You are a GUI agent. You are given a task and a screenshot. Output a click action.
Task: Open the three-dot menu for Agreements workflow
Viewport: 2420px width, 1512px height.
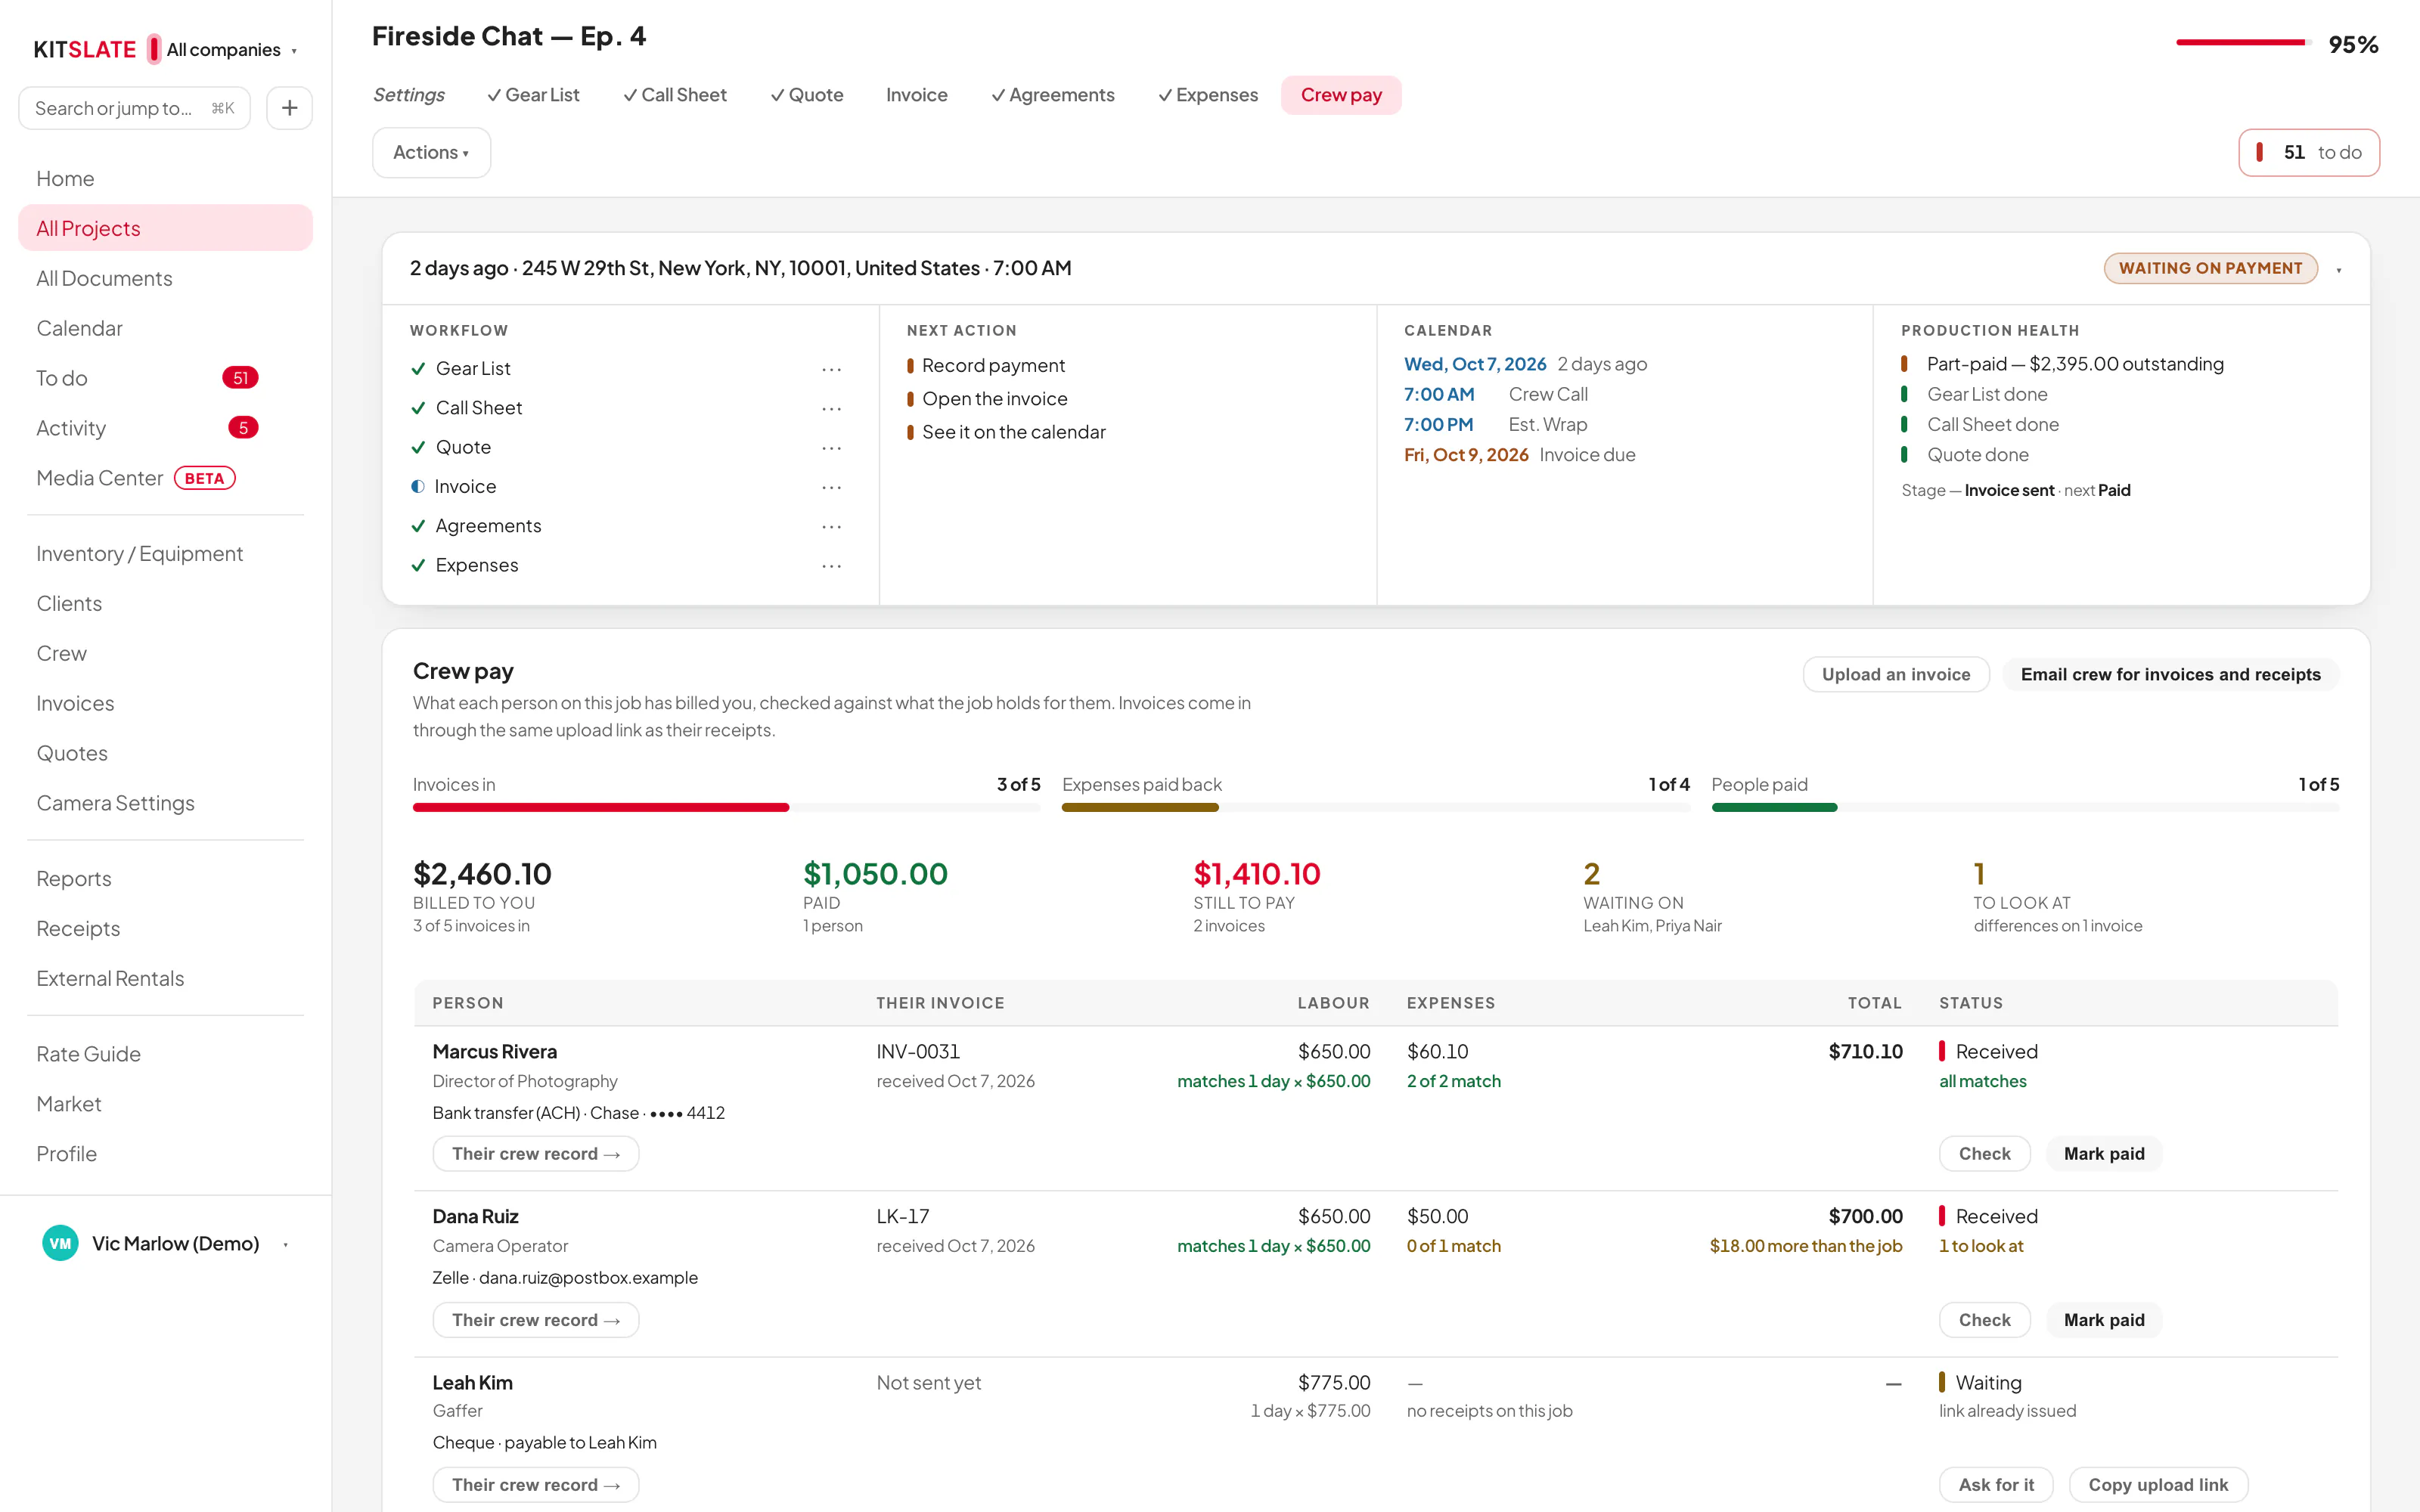tap(831, 526)
